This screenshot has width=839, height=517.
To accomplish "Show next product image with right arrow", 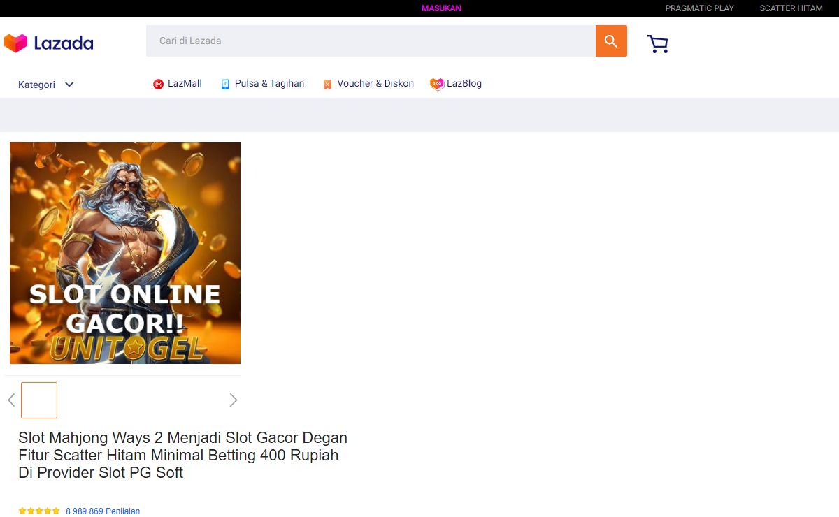I will (234, 400).
